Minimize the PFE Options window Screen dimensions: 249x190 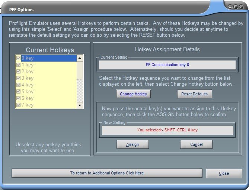[x=230, y=7]
